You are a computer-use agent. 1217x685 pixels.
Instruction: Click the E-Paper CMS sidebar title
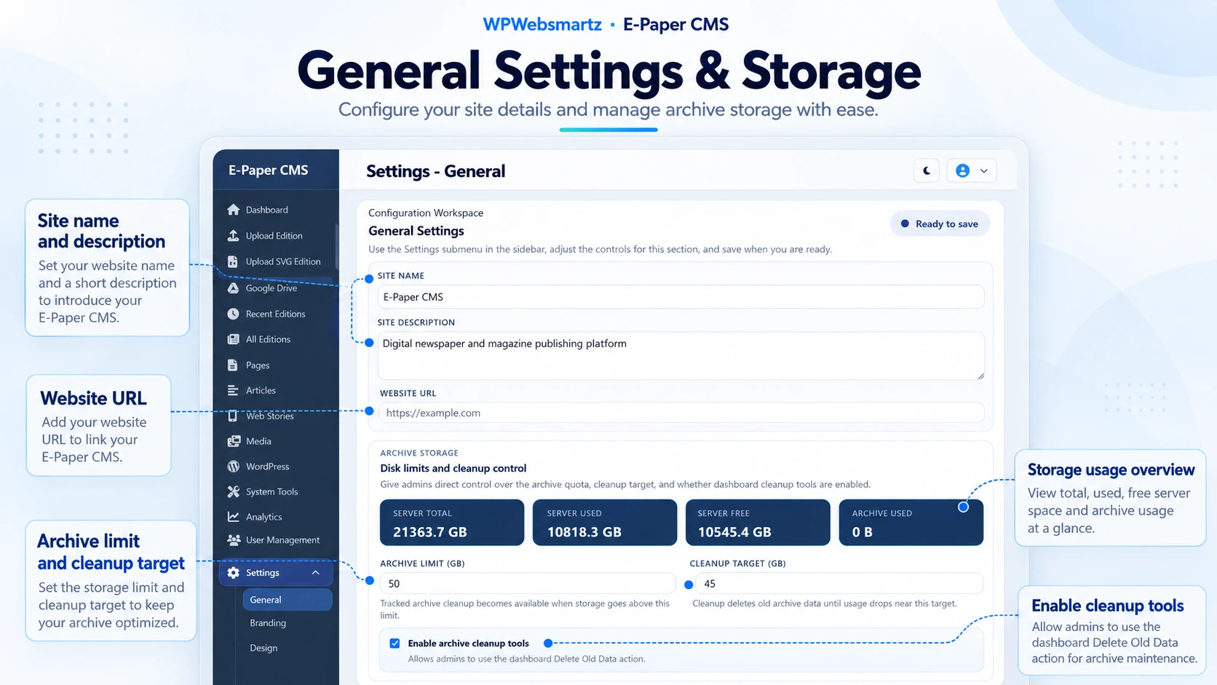click(x=269, y=170)
